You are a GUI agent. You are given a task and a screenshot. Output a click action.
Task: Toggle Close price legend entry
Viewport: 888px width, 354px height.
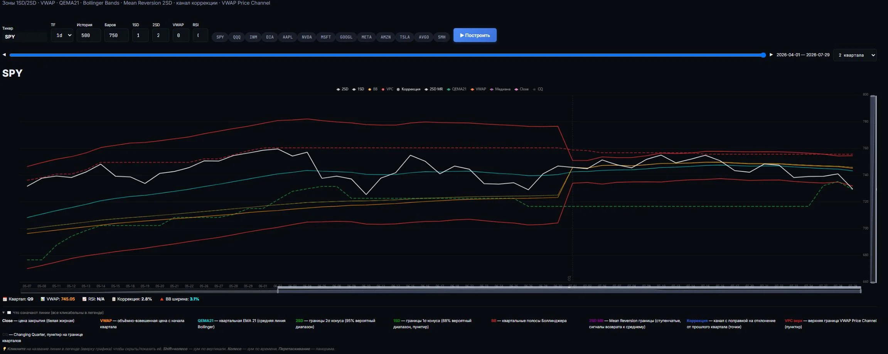(x=521, y=89)
